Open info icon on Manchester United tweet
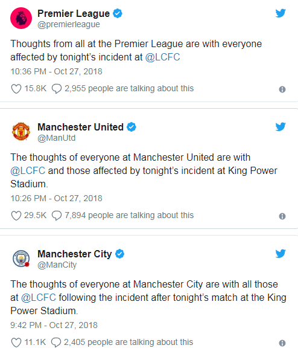The height and width of the screenshot is (351, 298). [x=282, y=216]
